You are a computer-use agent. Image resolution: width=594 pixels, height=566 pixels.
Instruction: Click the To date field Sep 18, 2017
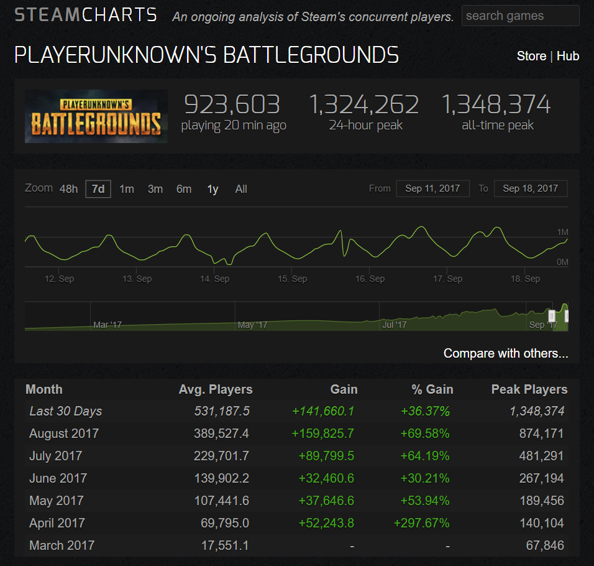531,188
